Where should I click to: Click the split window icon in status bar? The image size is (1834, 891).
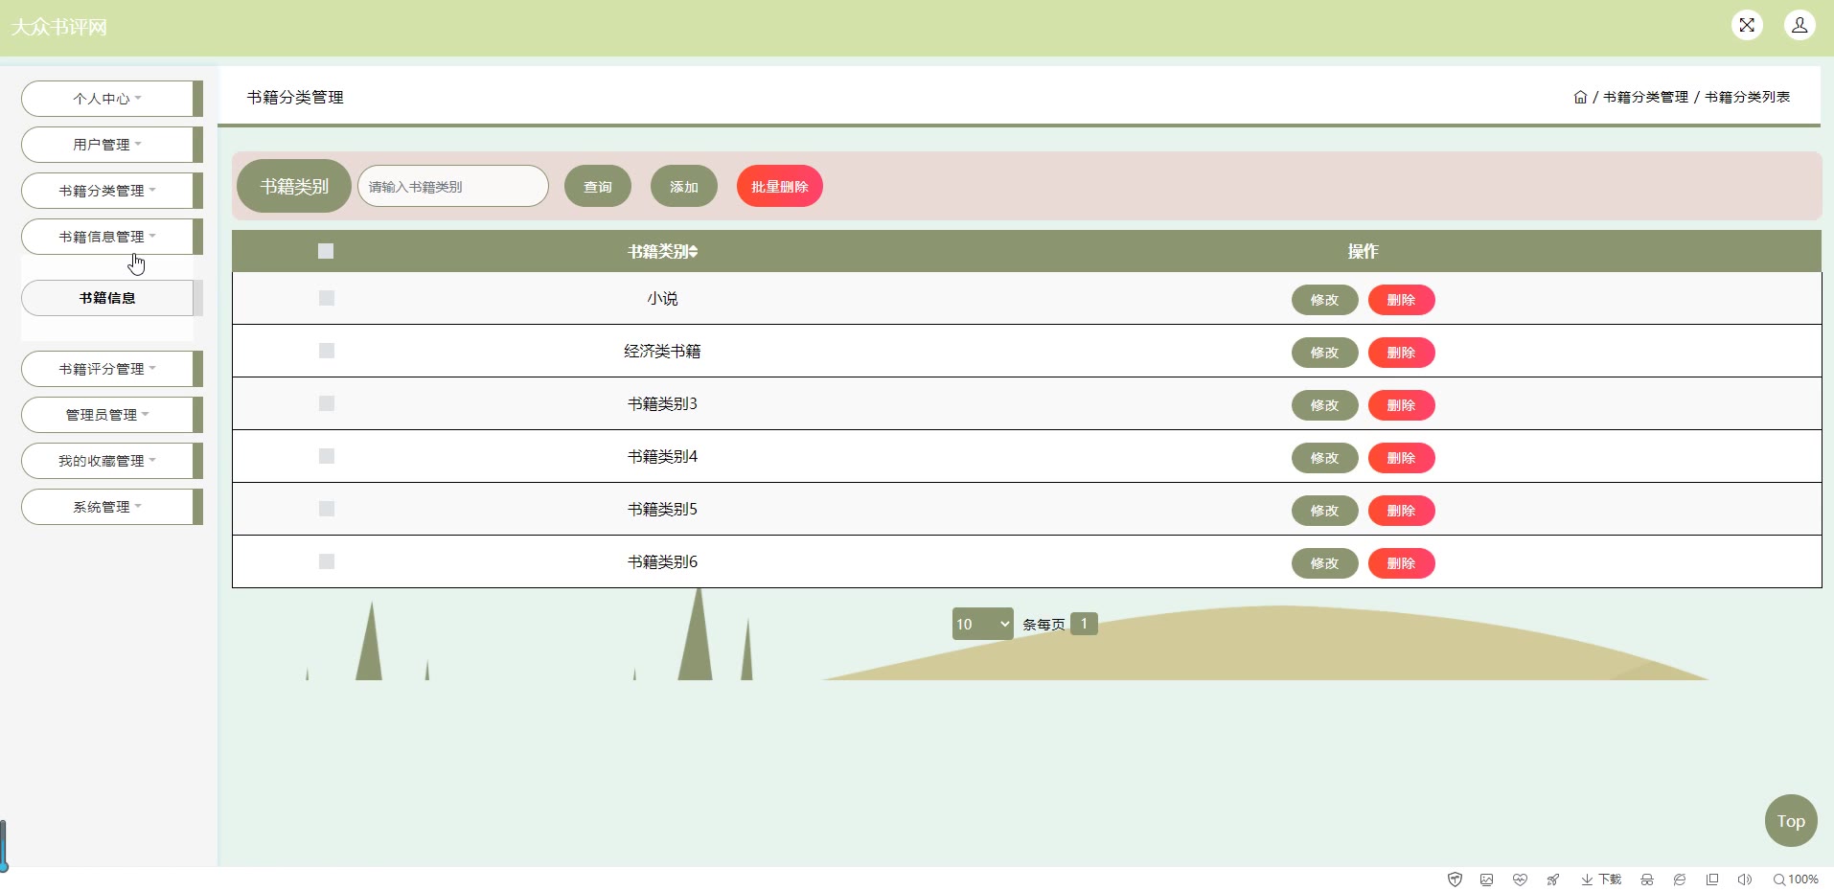pos(1712,880)
